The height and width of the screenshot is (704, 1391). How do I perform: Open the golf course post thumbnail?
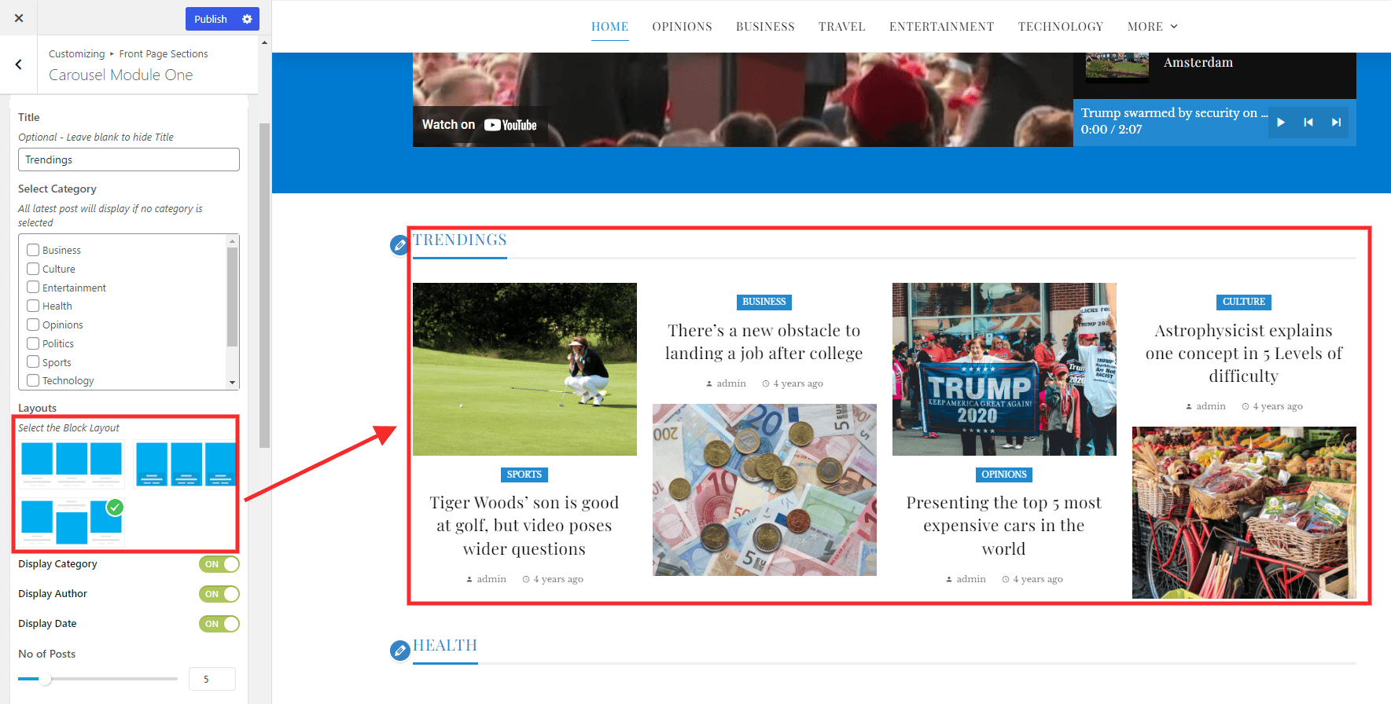tap(524, 369)
